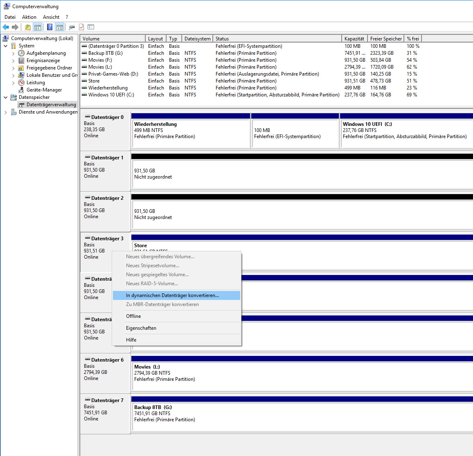The height and width of the screenshot is (456, 473).
Task: Select Windows 10 UEFI (C:) list row
Action: point(250,94)
